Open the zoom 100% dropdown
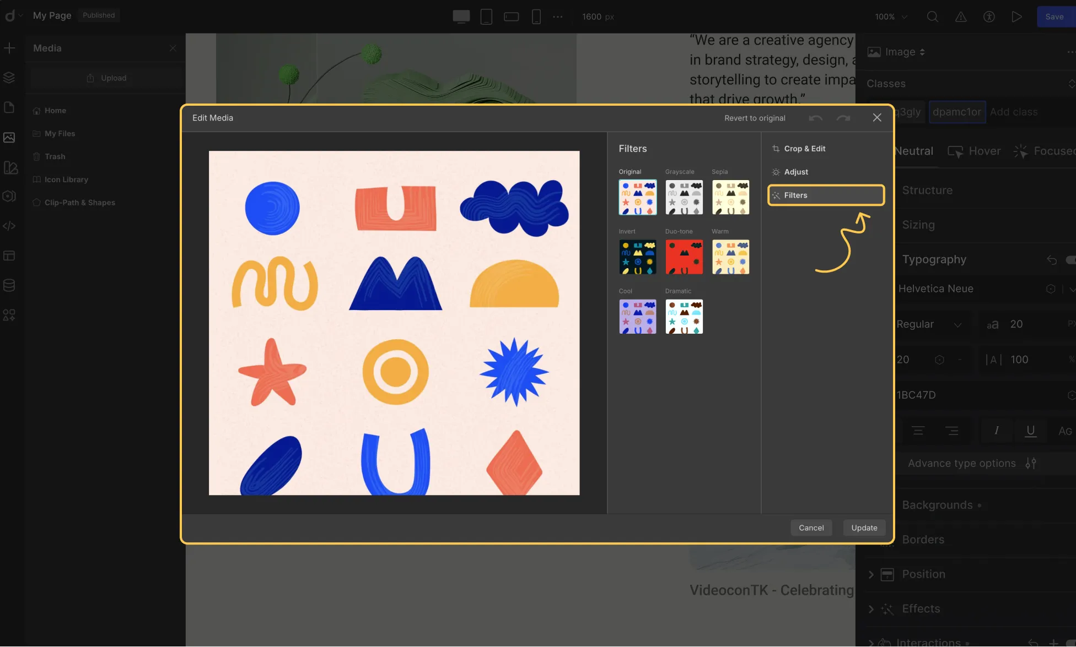 [891, 17]
